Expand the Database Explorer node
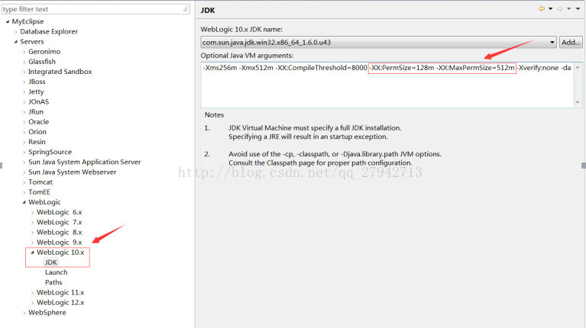 [16, 32]
